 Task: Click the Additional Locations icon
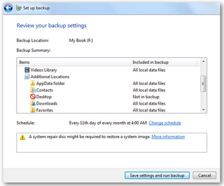(27, 77)
